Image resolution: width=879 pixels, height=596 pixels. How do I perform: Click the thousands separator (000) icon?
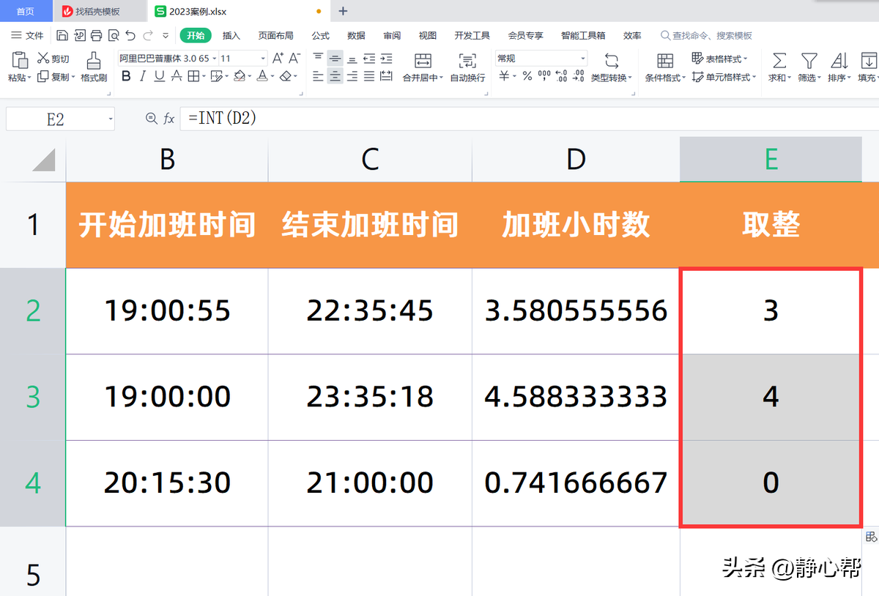click(544, 76)
